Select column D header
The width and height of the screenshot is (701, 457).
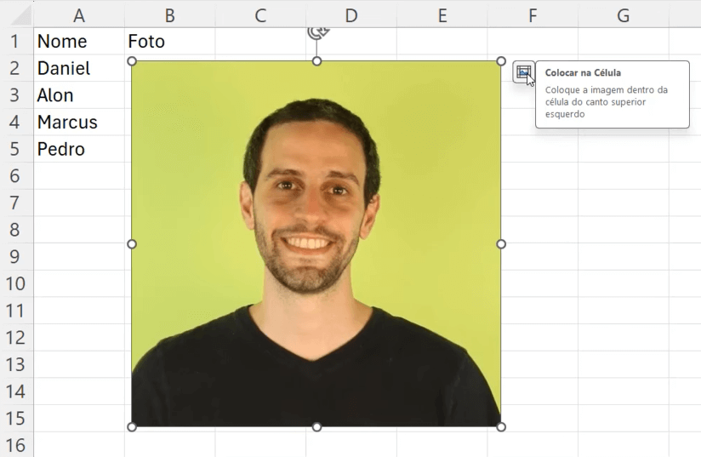click(x=351, y=15)
